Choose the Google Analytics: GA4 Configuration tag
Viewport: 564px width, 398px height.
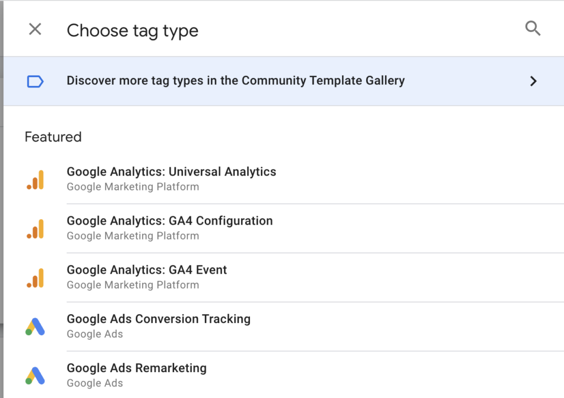click(170, 220)
